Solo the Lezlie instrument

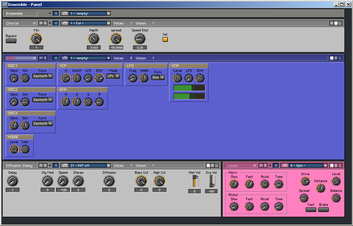pos(265,165)
